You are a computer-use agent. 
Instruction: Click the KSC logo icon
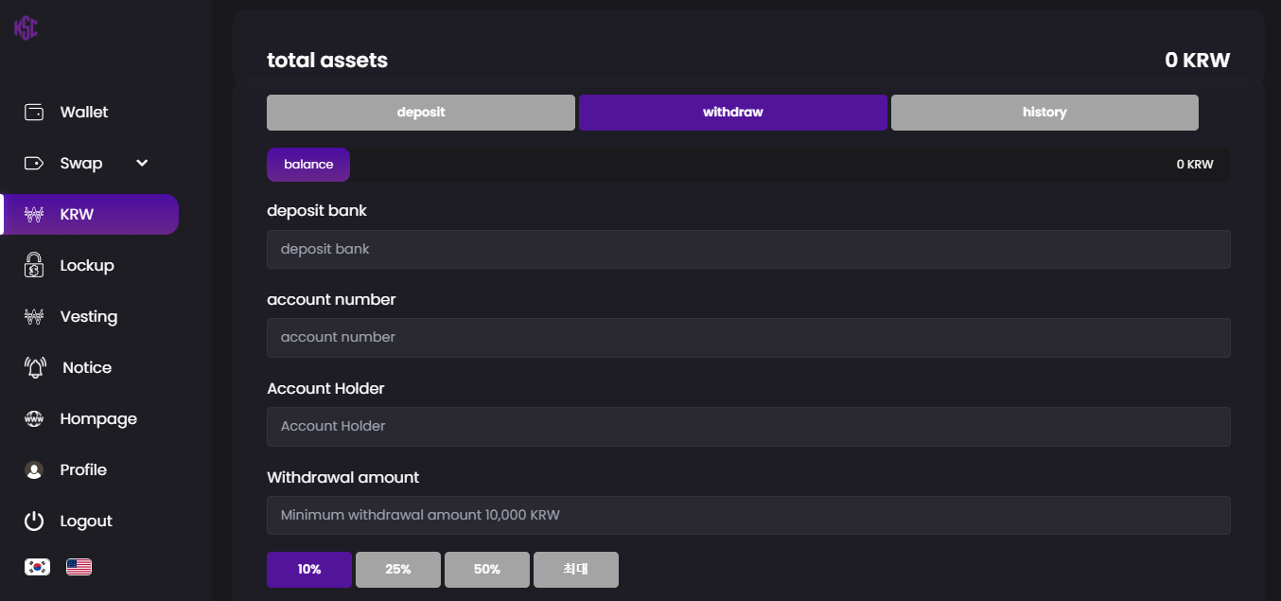tap(26, 27)
